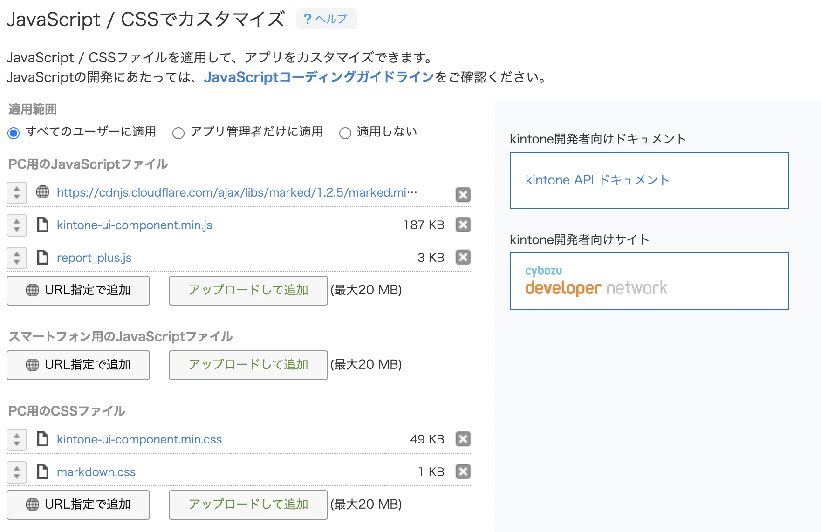Open kintone API ドキュメント link
The width and height of the screenshot is (821, 532).
[x=597, y=180]
